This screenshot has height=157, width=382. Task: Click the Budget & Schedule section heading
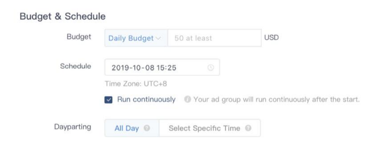[x=62, y=17]
